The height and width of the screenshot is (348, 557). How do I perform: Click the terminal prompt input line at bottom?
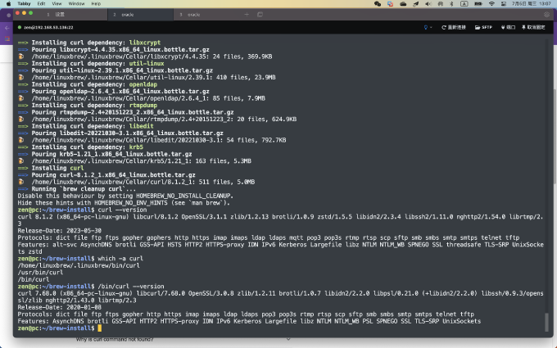pyautogui.click(x=281, y=328)
